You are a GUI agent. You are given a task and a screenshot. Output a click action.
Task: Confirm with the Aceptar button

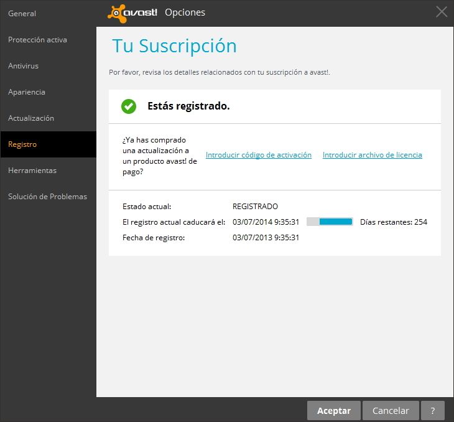coord(334,410)
